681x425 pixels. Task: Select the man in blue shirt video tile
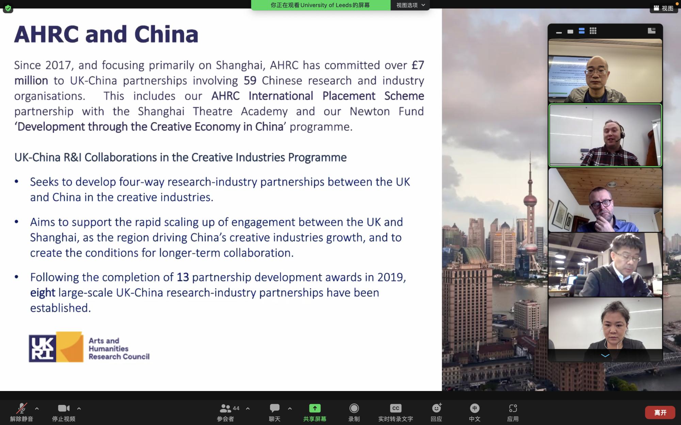[605, 200]
